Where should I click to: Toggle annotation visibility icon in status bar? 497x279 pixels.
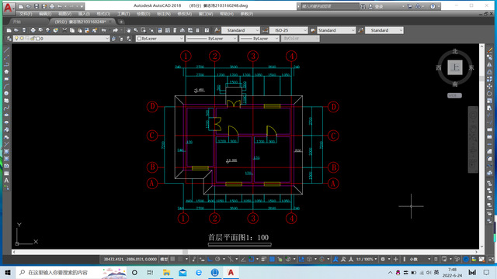[x=335, y=260]
